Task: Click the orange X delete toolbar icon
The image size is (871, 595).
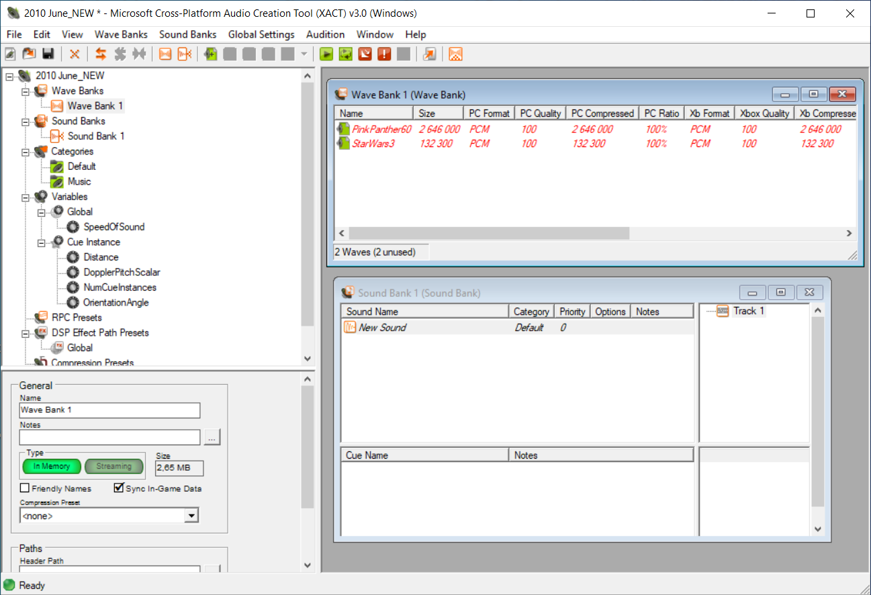Action: click(x=75, y=54)
